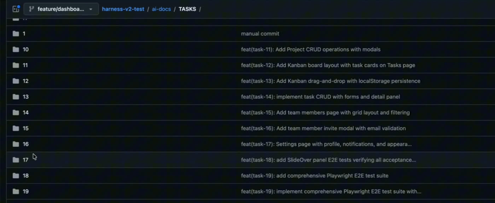Viewport: 495px width, 203px height.
Task: Open commit 'feat(task-19): add comprehensive Playwright E2E test suite'
Action: (315, 176)
